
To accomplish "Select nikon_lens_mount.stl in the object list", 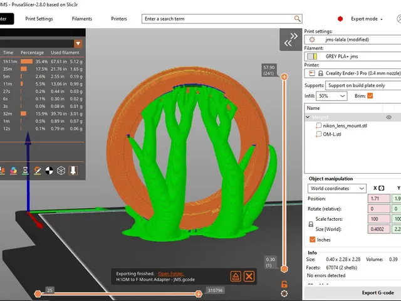I will pos(345,125).
